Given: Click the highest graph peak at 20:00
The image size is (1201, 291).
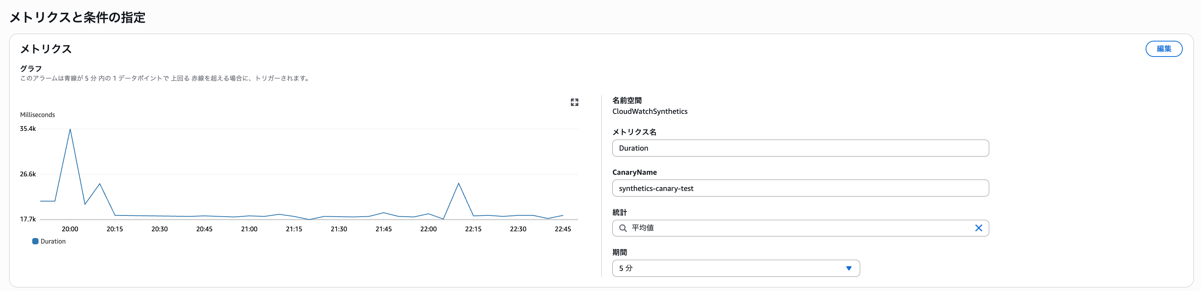Looking at the screenshot, I should coord(70,129).
